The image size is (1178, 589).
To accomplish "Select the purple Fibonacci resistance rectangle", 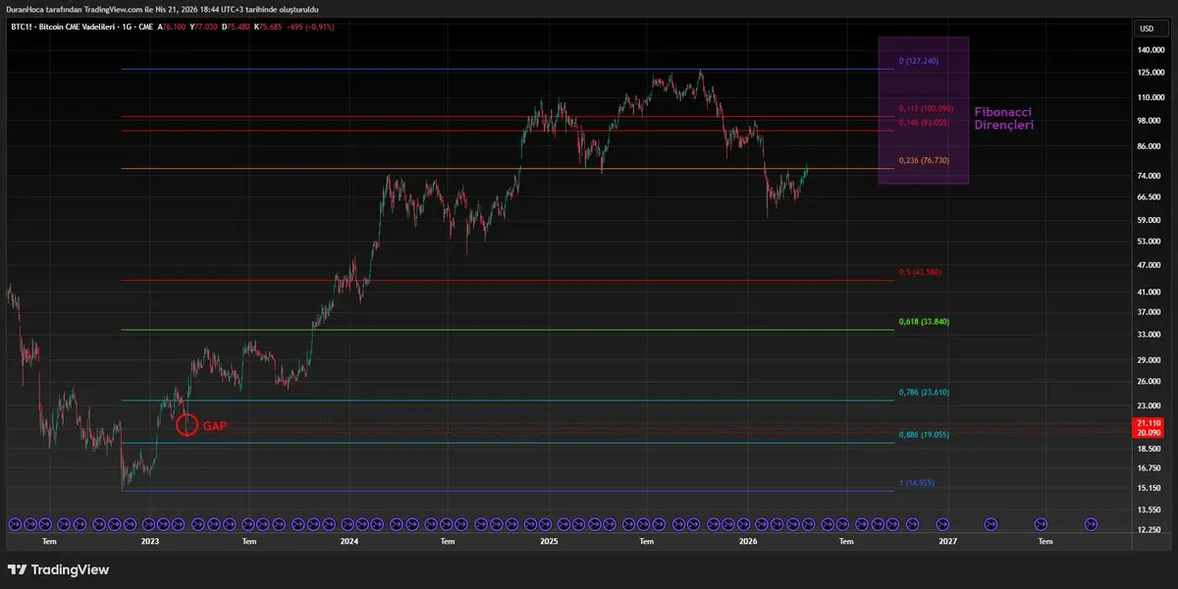I will (x=924, y=111).
